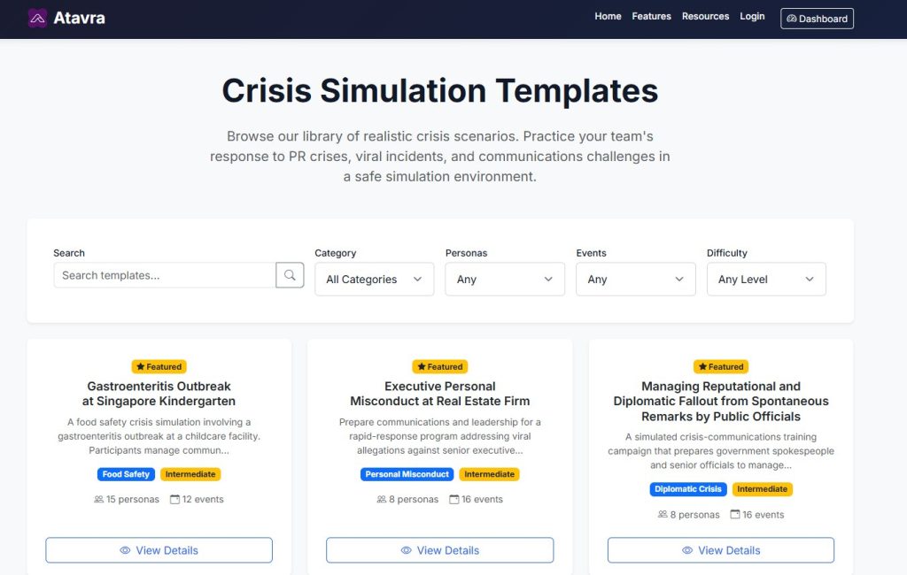Click the Atavra logo icon
The width and height of the screenshot is (907, 575).
(x=37, y=18)
